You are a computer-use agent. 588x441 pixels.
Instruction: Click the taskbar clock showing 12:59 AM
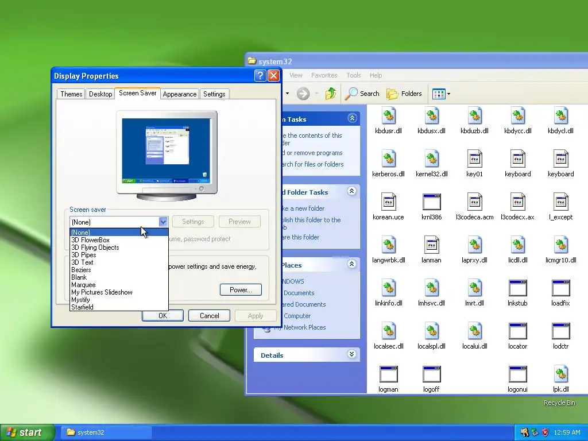pos(567,432)
